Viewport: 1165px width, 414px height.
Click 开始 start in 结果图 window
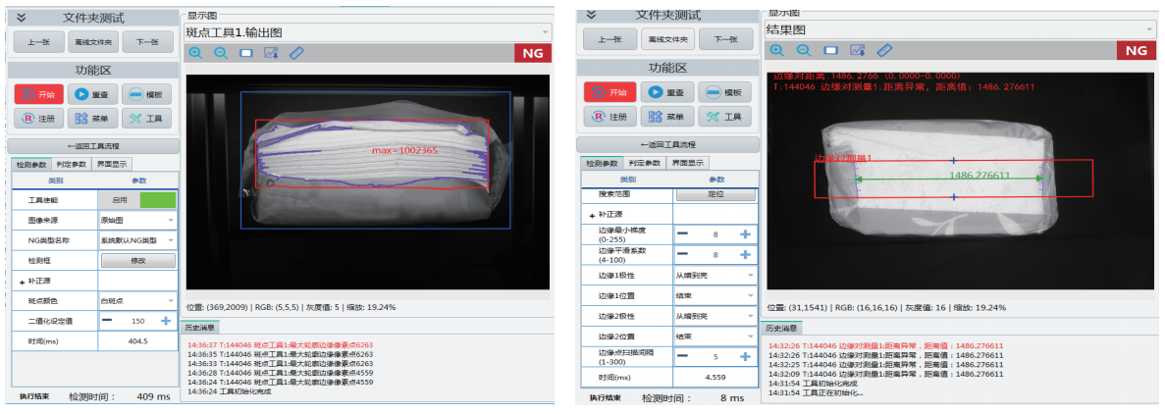click(610, 92)
